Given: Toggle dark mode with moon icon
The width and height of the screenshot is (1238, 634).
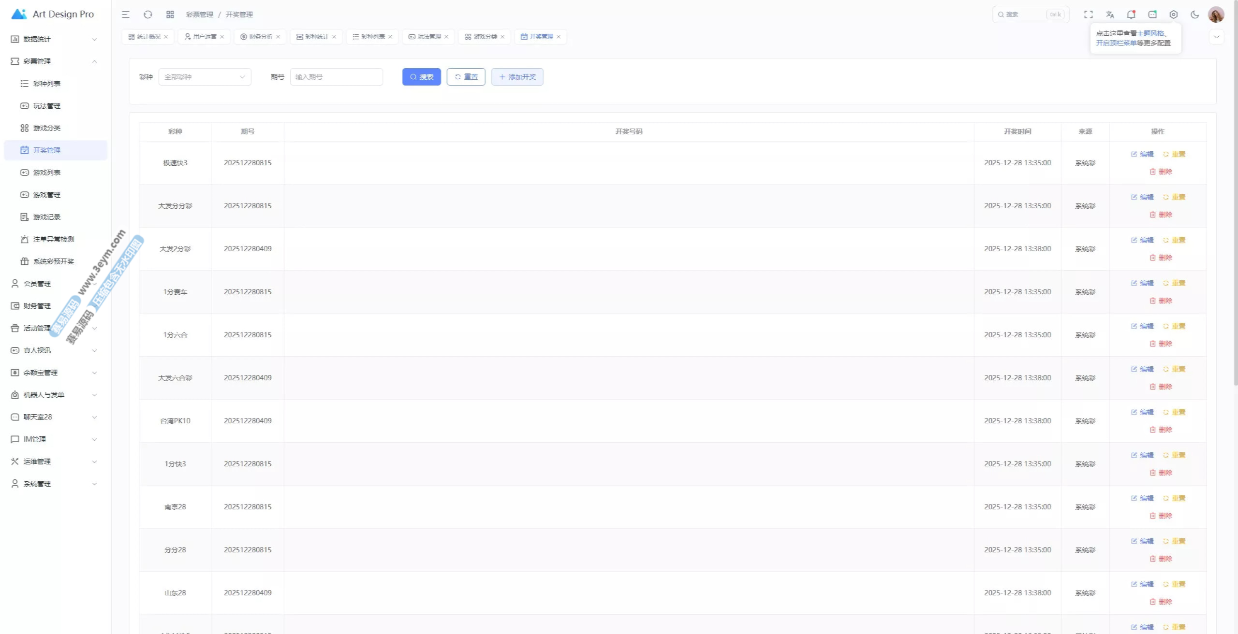Looking at the screenshot, I should click(1194, 14).
